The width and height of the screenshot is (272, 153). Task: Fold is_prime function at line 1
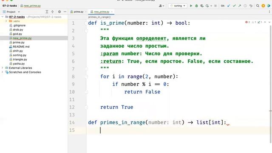coord(86,23)
